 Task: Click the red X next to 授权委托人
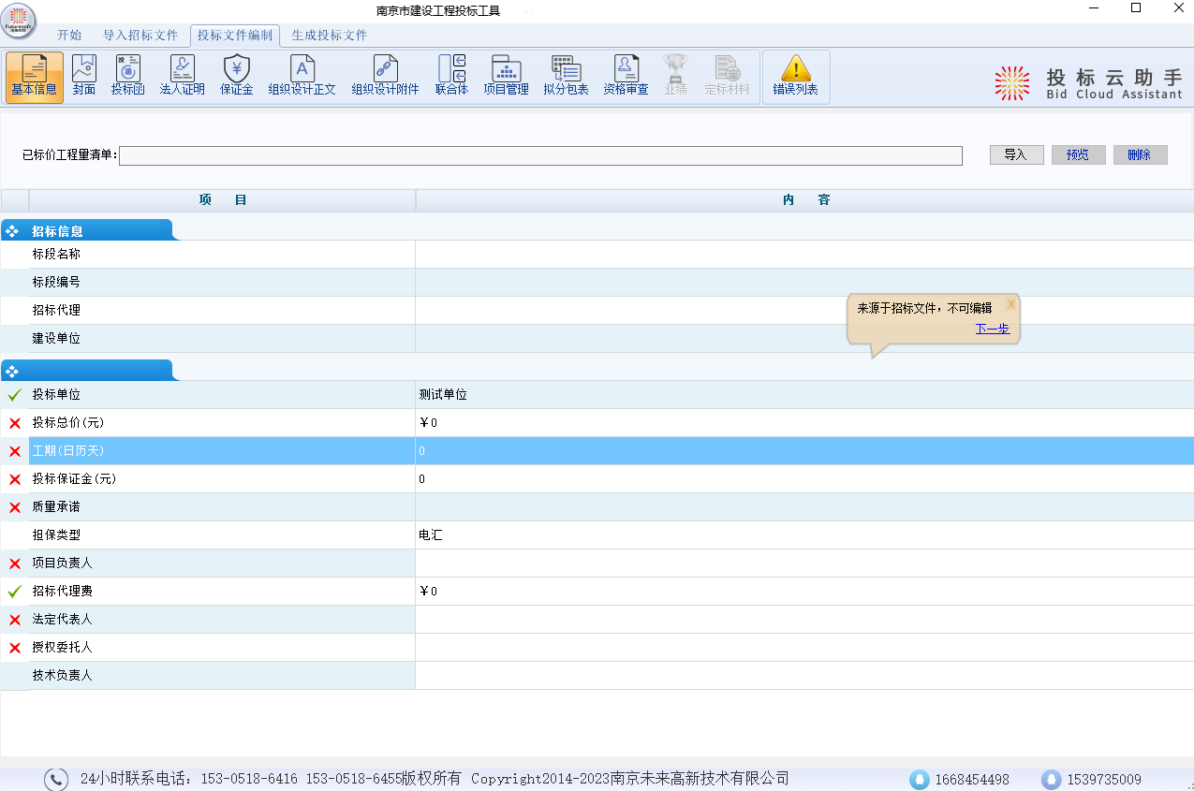15,648
